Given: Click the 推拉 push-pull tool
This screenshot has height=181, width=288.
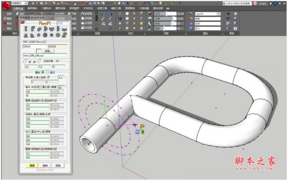Looking at the screenshot, I should click(x=8, y=28).
